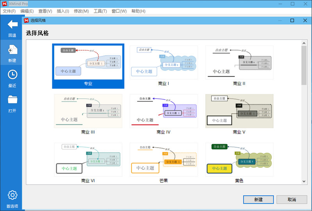Open the 帮助(H) menu
The width and height of the screenshot is (312, 211).
click(138, 11)
